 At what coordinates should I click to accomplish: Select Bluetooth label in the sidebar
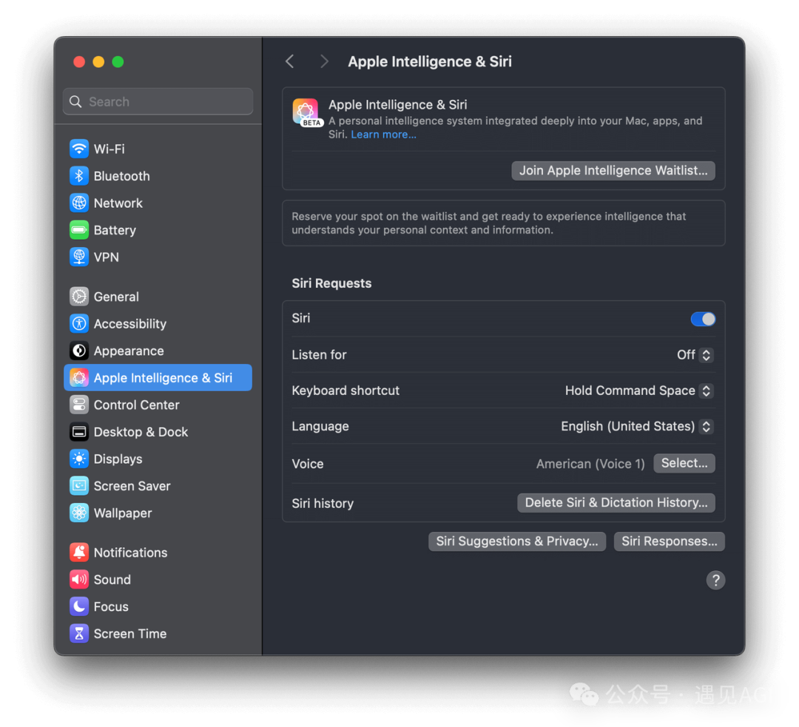click(x=122, y=176)
